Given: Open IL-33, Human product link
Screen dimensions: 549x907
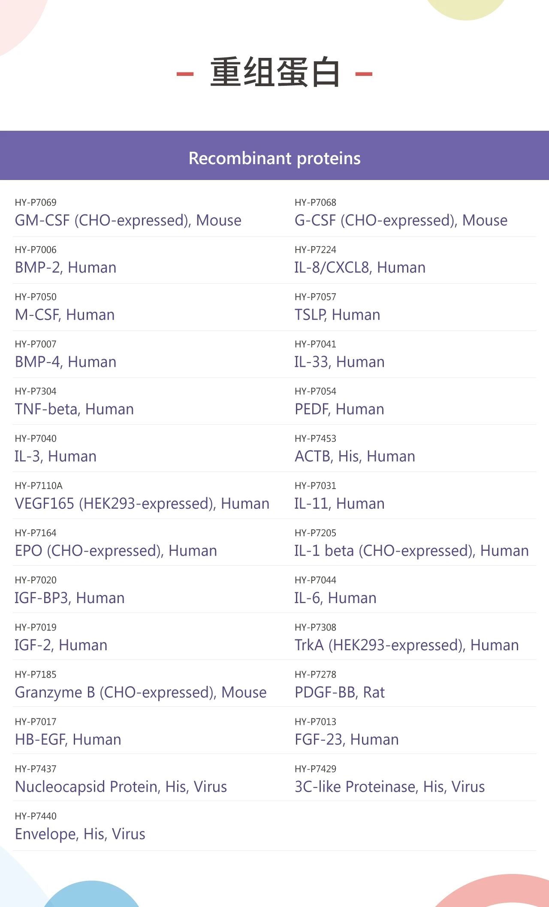Looking at the screenshot, I should [339, 362].
